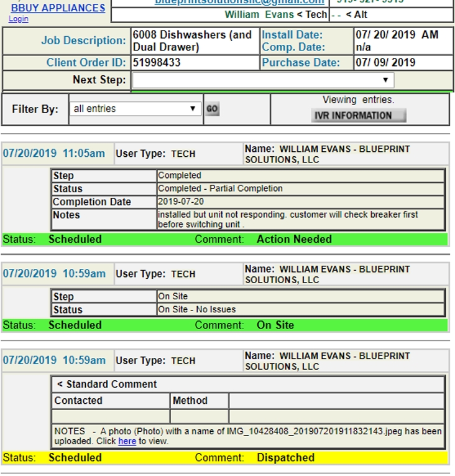Click the Install Date value 07/20/2019 AM
This screenshot has width=455, height=476.
click(396, 35)
